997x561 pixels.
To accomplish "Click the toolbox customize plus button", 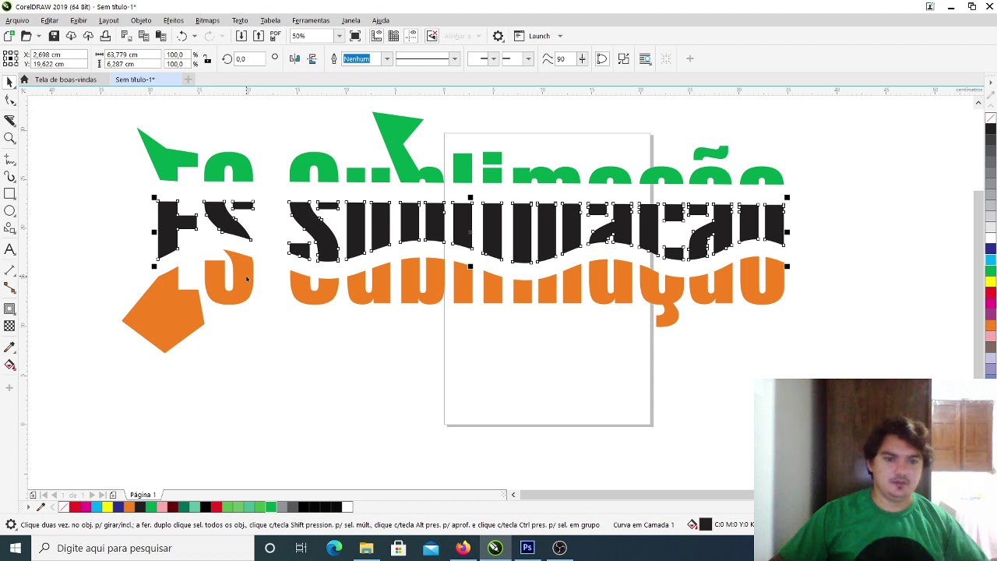I will click(x=9, y=388).
